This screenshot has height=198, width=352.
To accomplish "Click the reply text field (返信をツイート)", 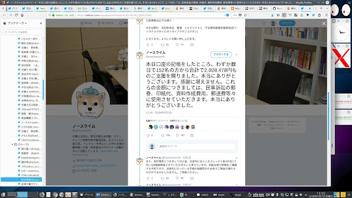I will coord(196,146).
